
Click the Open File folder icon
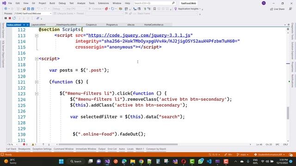click(25, 9)
